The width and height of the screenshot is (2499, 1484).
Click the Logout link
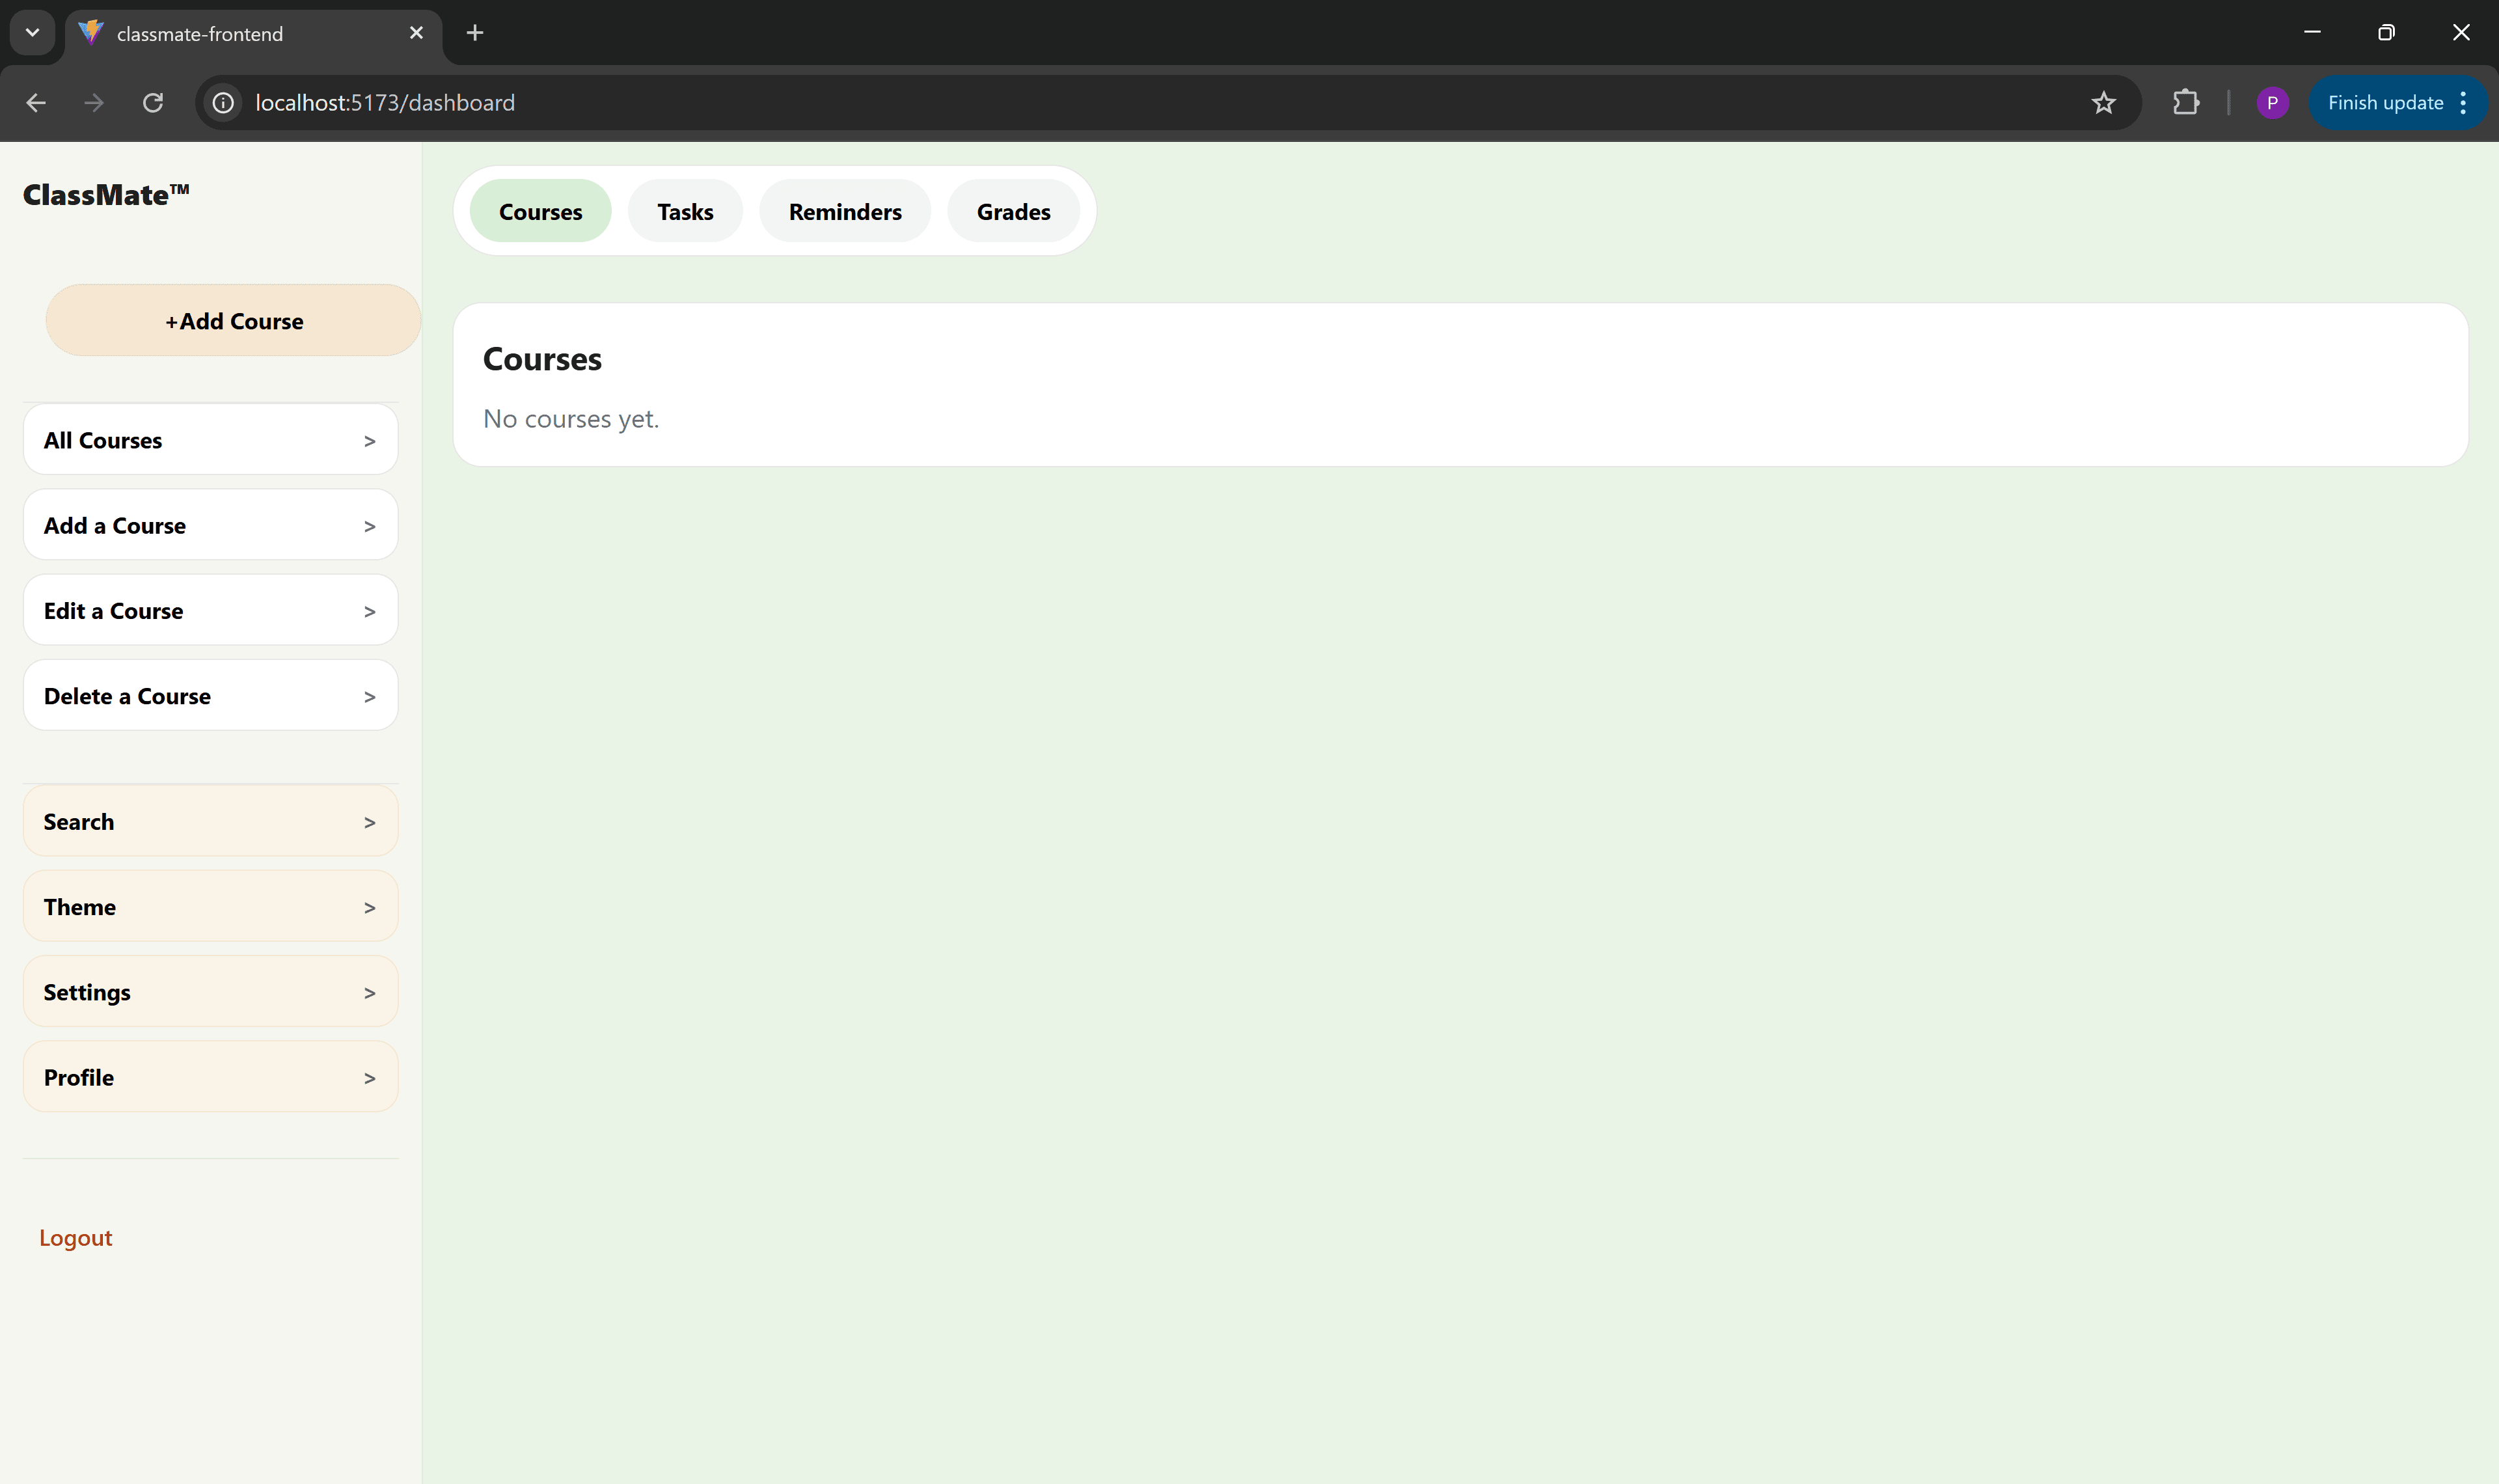click(75, 1237)
